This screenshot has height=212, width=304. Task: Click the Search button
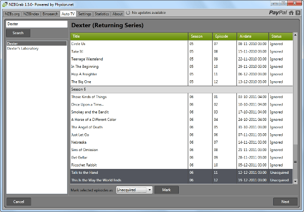(x=18, y=33)
